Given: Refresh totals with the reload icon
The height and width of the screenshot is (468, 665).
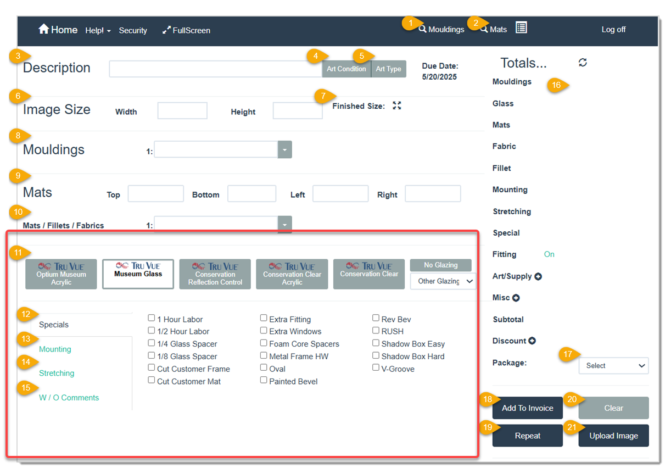Looking at the screenshot, I should tap(583, 63).
